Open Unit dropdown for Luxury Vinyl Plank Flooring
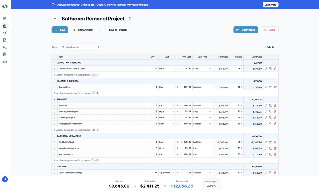319x192 pixels. (167, 173)
